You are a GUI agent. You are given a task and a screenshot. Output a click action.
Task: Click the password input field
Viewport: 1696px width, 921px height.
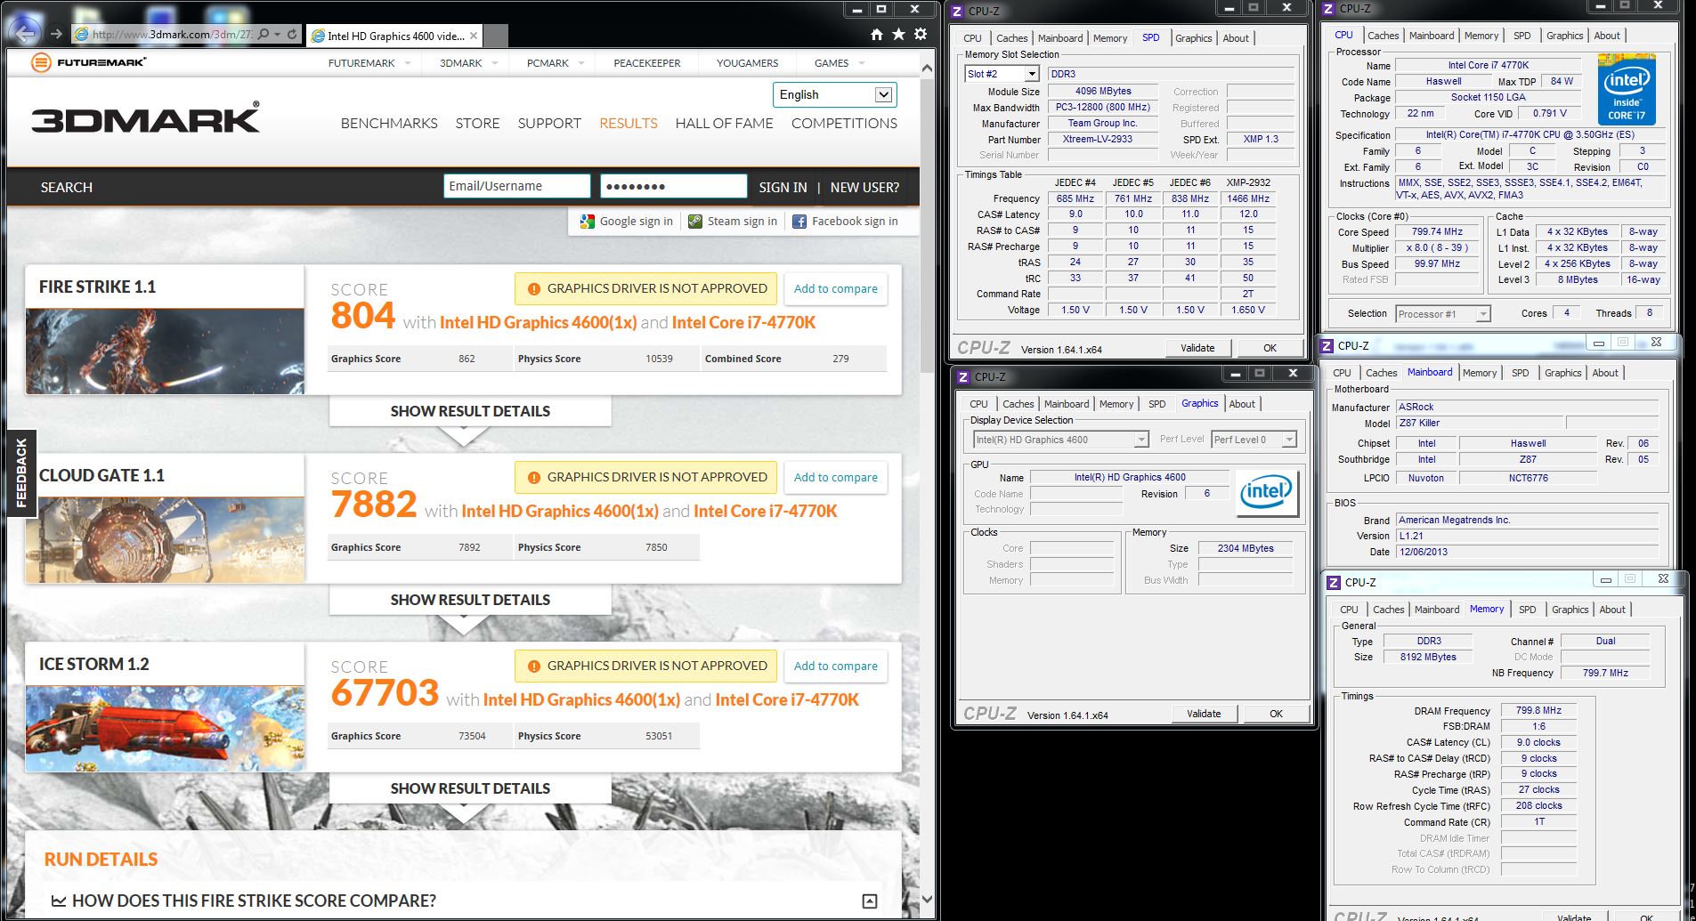[x=674, y=186]
